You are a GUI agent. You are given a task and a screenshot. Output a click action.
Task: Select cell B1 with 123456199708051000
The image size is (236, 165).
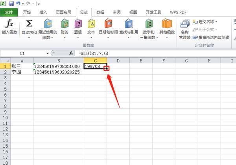click(59, 66)
